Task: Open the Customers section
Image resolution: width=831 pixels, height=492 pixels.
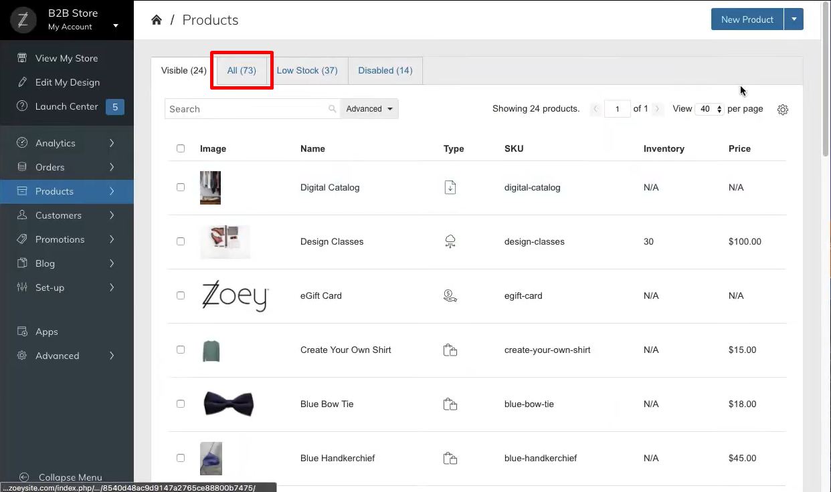Action: [x=60, y=215]
